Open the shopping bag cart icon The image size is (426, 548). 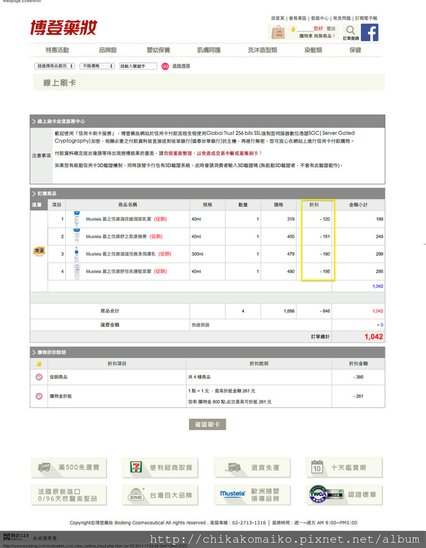tap(278, 32)
